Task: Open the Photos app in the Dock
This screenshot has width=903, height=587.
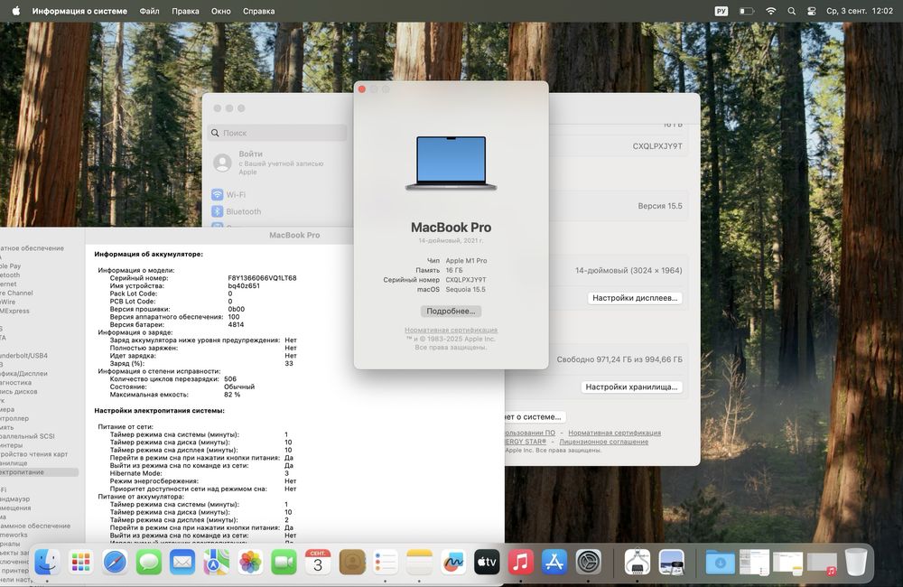Action: click(x=250, y=562)
